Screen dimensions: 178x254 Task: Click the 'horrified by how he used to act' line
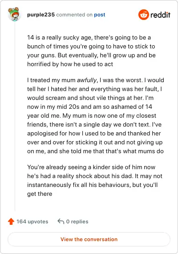coord(70,64)
